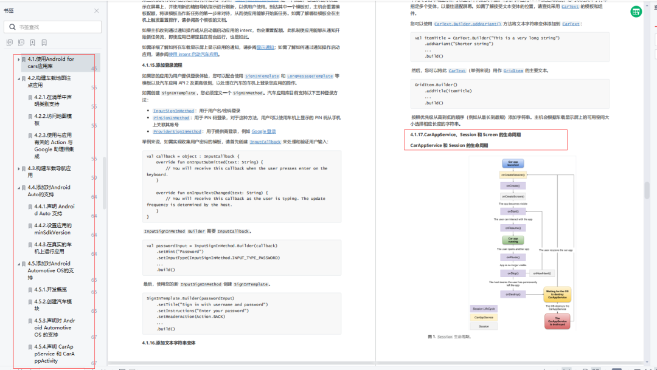Screen dimensions: 657x370
Task: Open the ProviderSignInMethod bullet link
Action: 177,131
